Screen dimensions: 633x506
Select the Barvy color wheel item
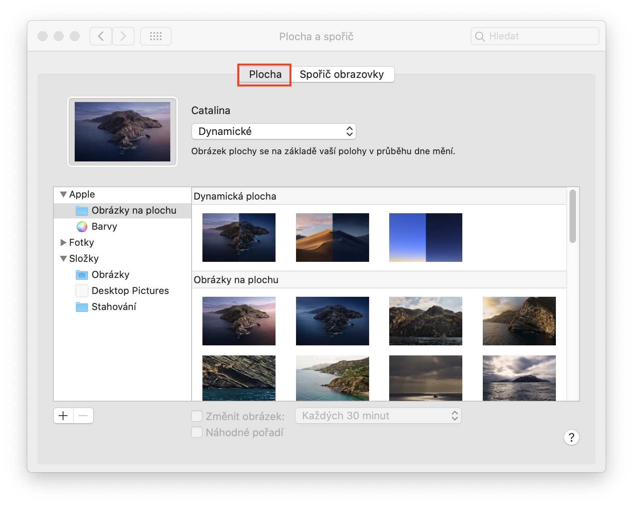point(104,226)
